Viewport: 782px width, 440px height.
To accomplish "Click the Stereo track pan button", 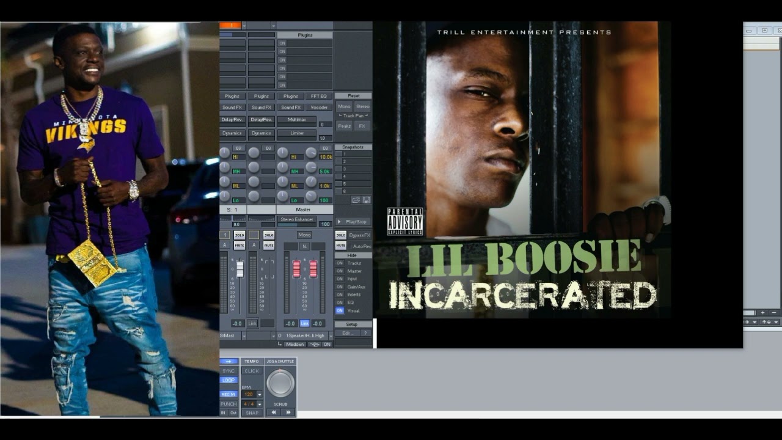I will [x=363, y=106].
